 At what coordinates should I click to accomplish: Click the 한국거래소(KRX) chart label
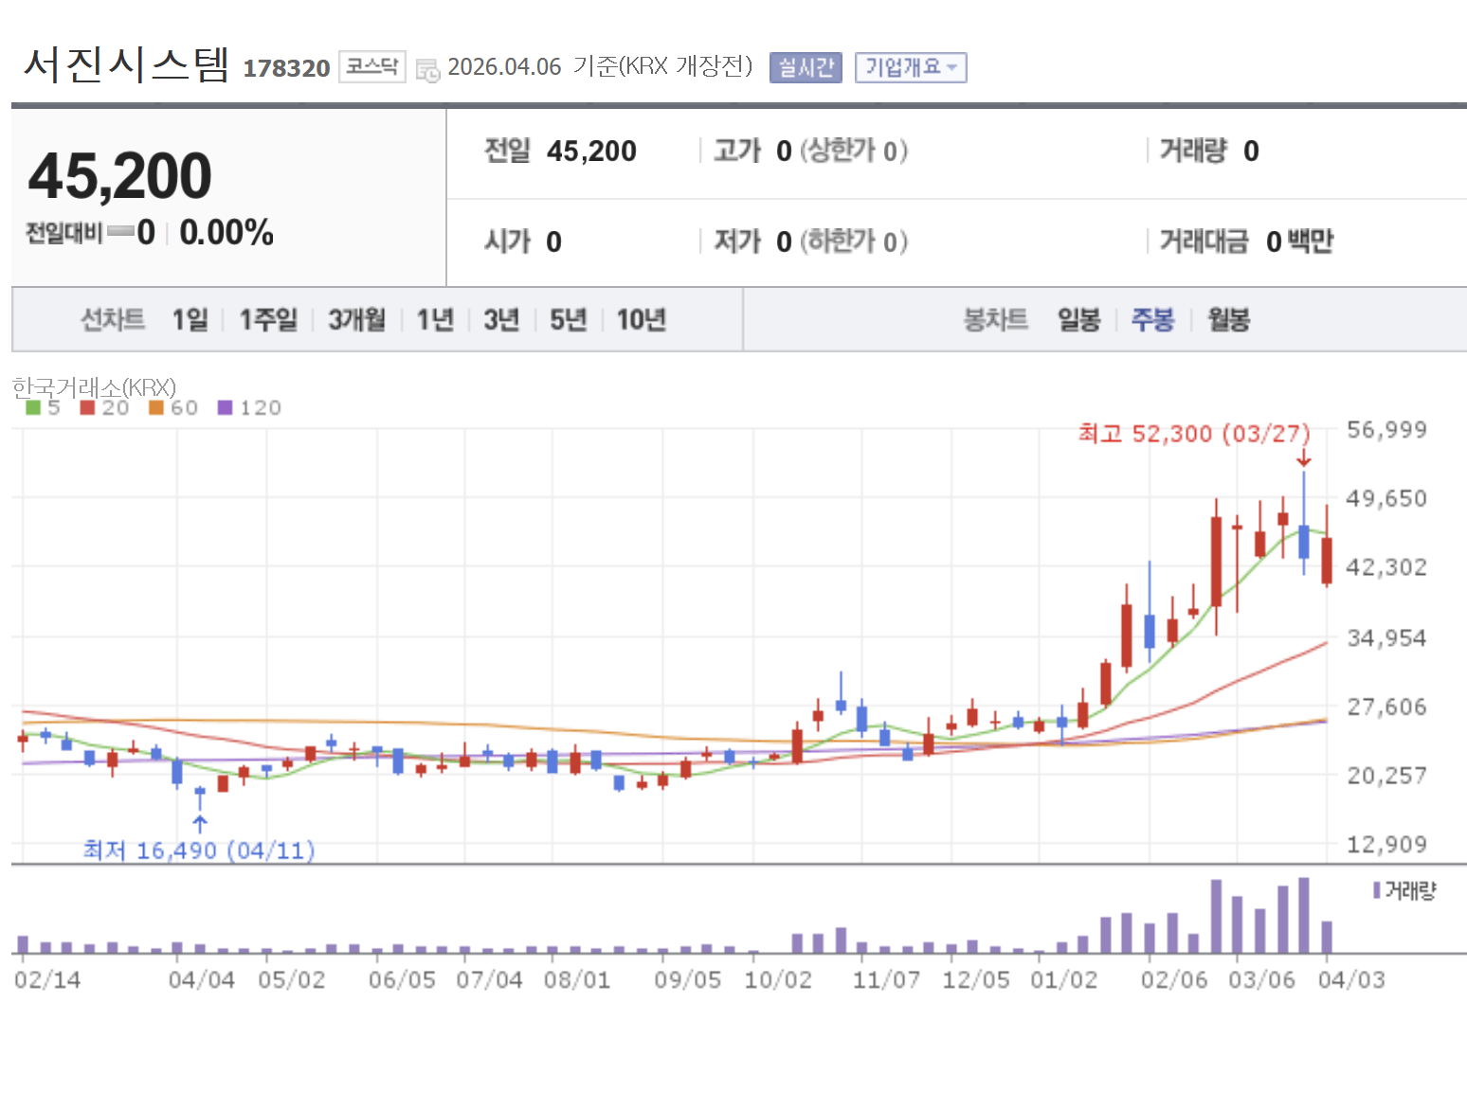[x=94, y=386]
